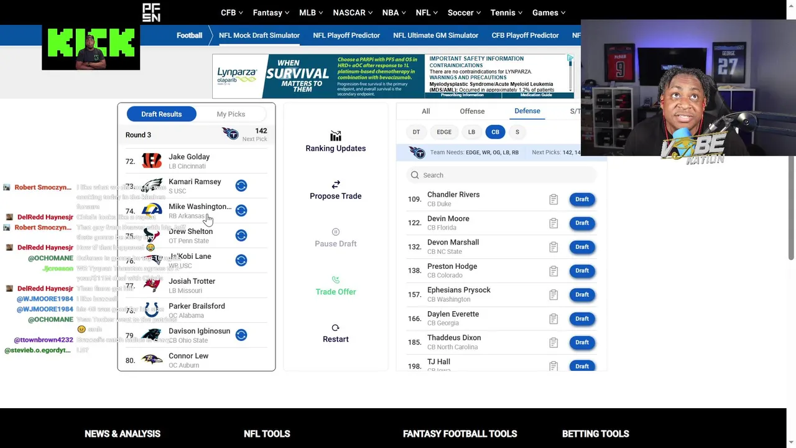Click Titans logo beside Next Pick 142
Image resolution: width=796 pixels, height=448 pixels.
[230, 134]
